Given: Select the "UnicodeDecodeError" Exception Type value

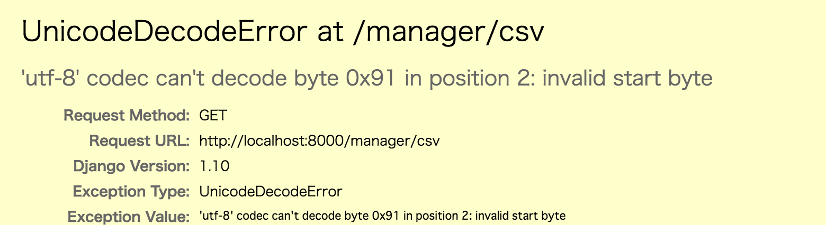Looking at the screenshot, I should pos(271,192).
